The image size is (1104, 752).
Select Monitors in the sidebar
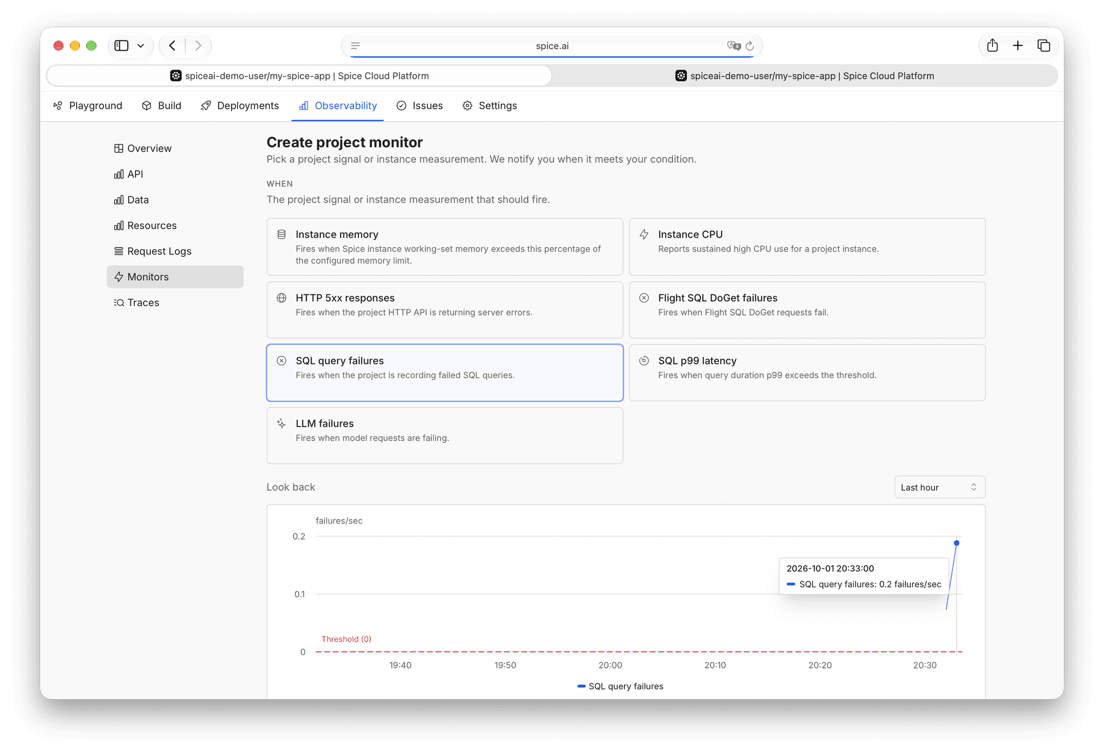pos(175,277)
